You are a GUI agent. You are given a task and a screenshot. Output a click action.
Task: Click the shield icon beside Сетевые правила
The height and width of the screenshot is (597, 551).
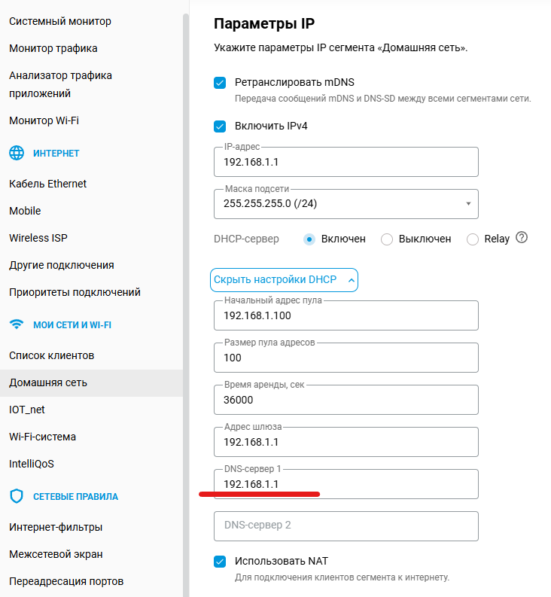[x=17, y=497]
